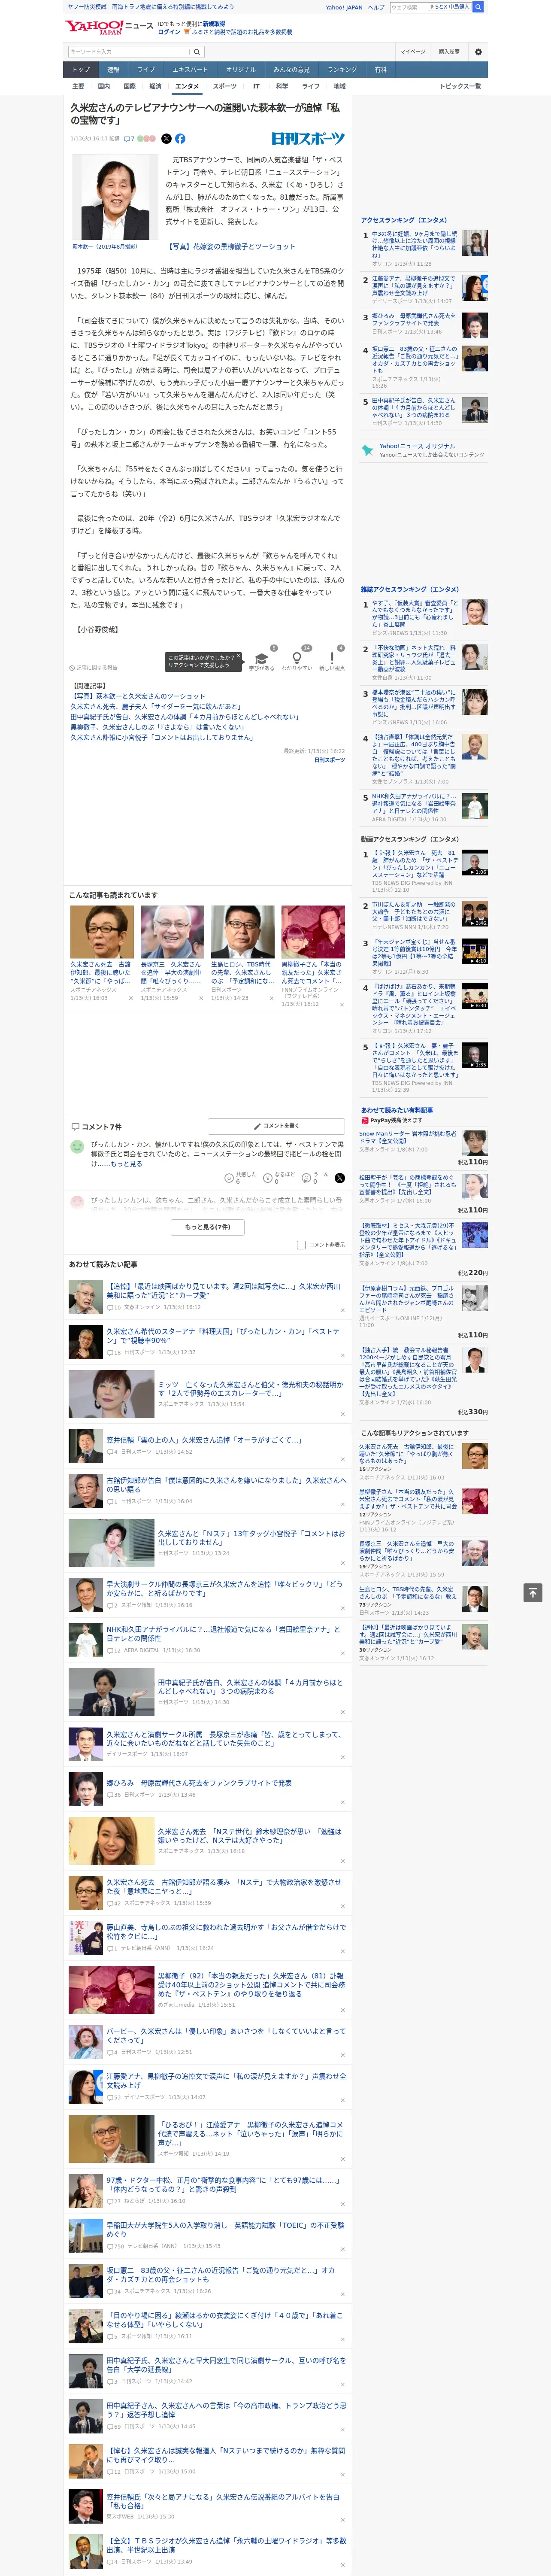Click the コメントを書く button
551x2576 pixels.
(x=276, y=1126)
